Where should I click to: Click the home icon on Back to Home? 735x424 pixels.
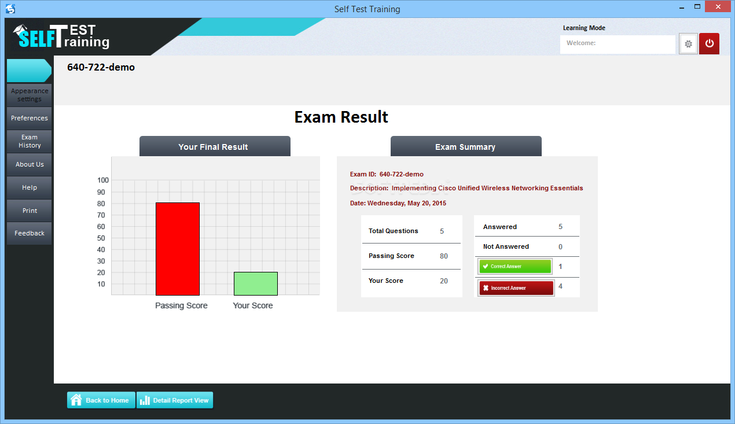click(76, 400)
